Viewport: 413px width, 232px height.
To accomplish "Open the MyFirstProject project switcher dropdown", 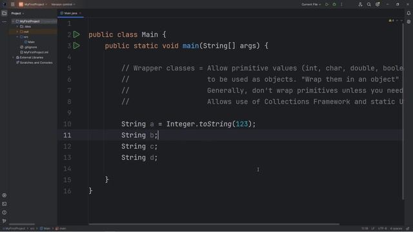I will pyautogui.click(x=33, y=5).
